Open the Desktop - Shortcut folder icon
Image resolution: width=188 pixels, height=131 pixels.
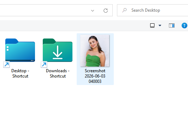pyautogui.click(x=20, y=50)
